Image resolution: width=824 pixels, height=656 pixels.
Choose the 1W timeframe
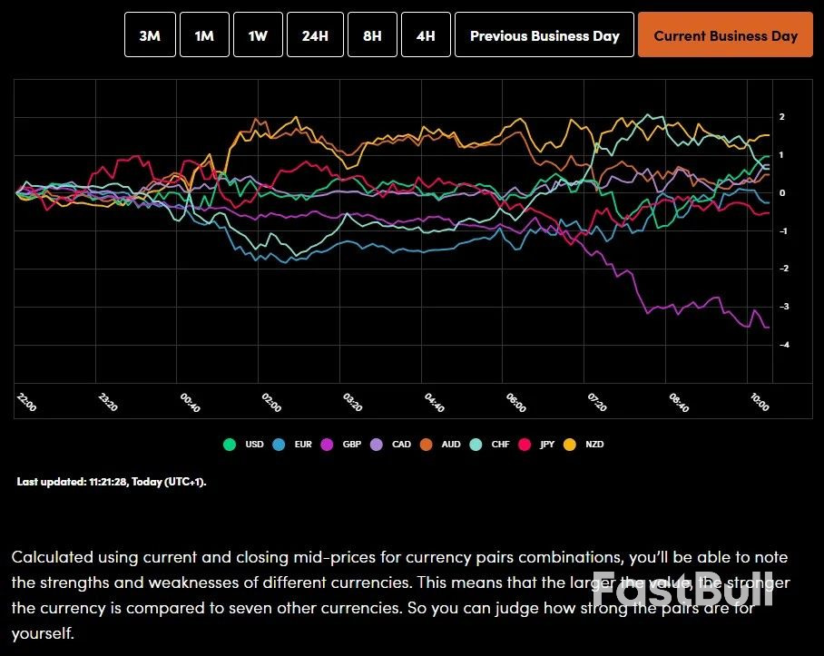point(258,34)
